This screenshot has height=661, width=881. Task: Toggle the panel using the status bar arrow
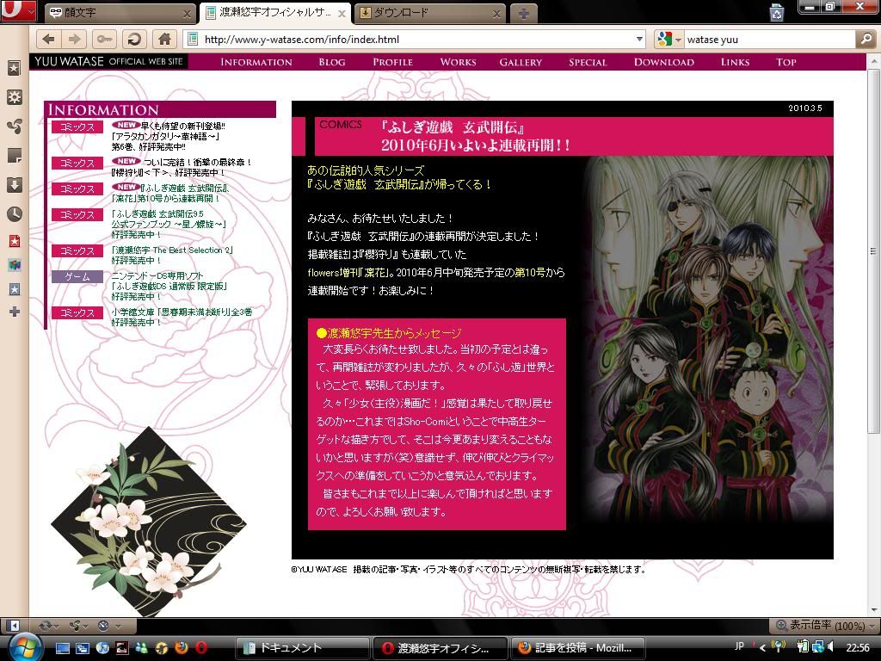[14, 625]
